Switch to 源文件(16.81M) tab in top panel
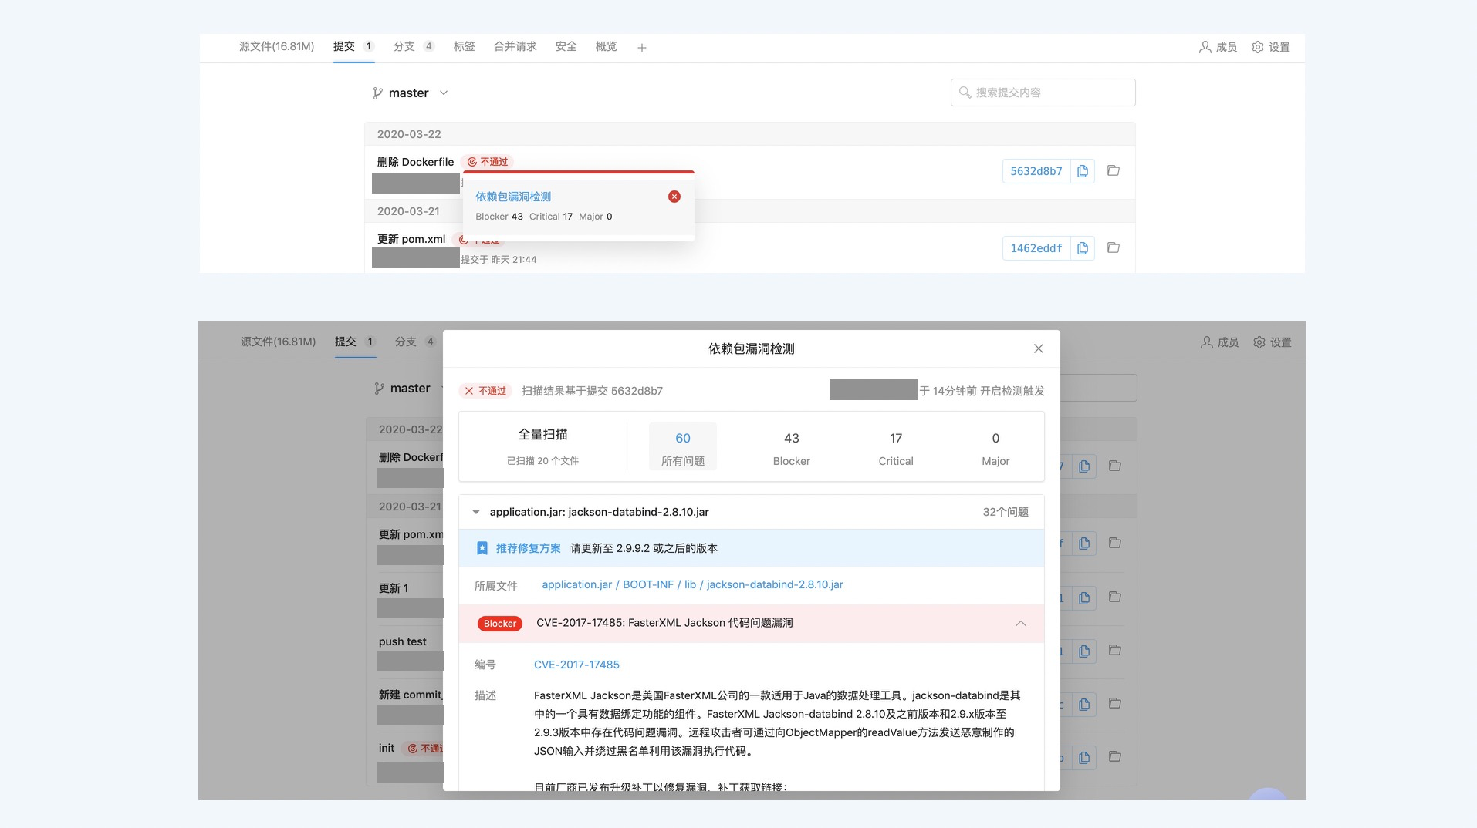Screen dimensions: 1477x828 tap(277, 46)
